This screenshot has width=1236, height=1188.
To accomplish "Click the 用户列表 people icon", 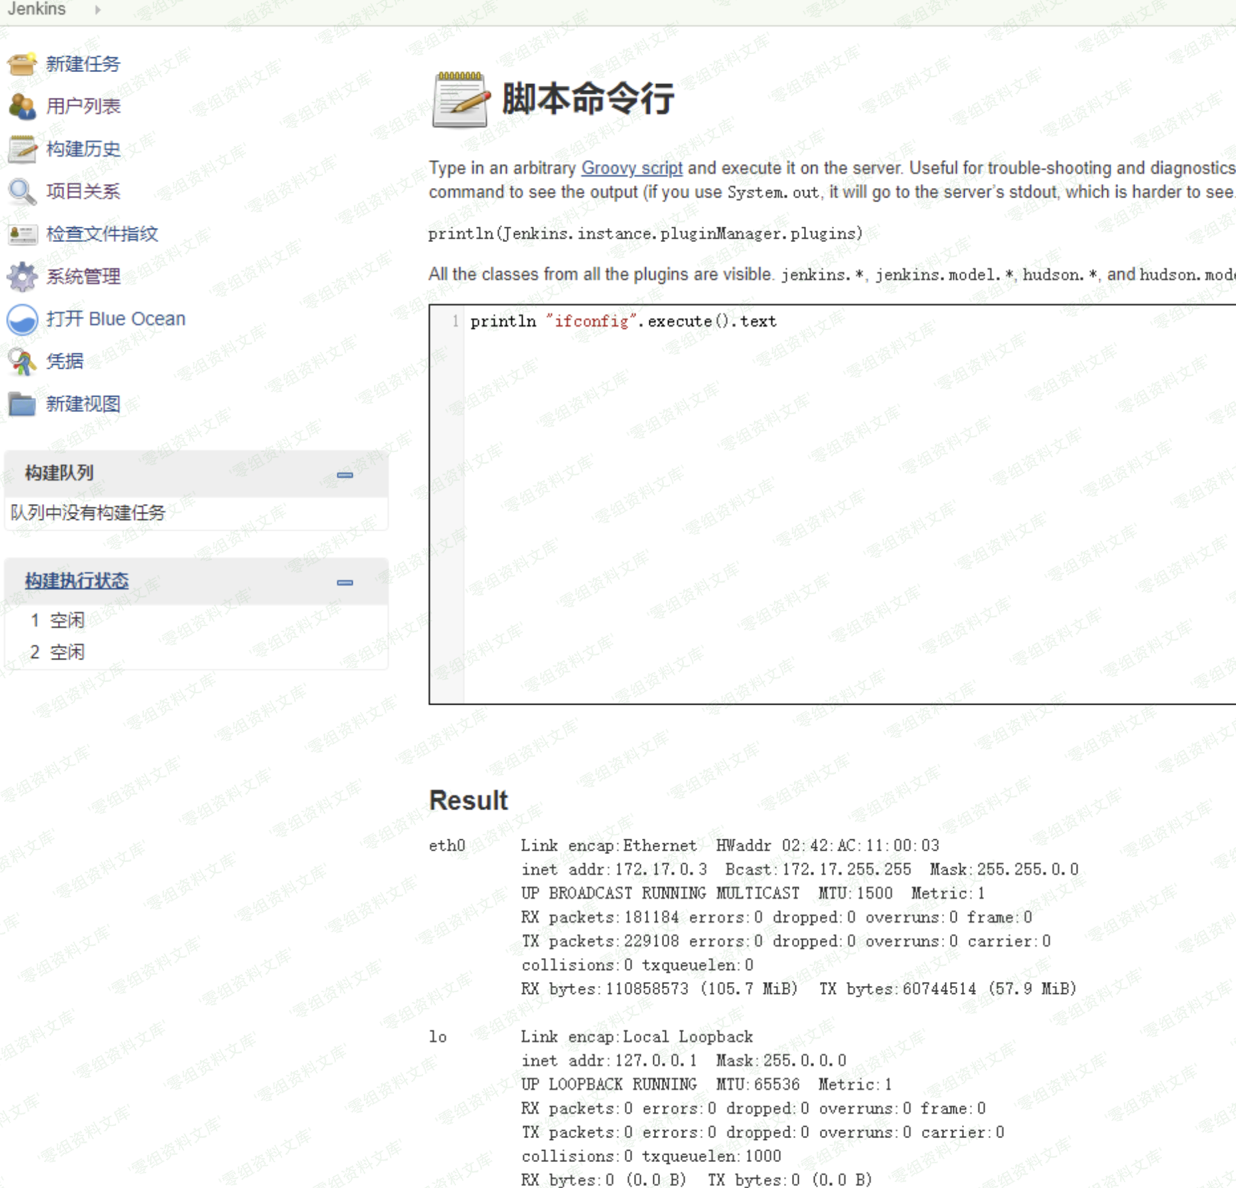I will point(22,107).
